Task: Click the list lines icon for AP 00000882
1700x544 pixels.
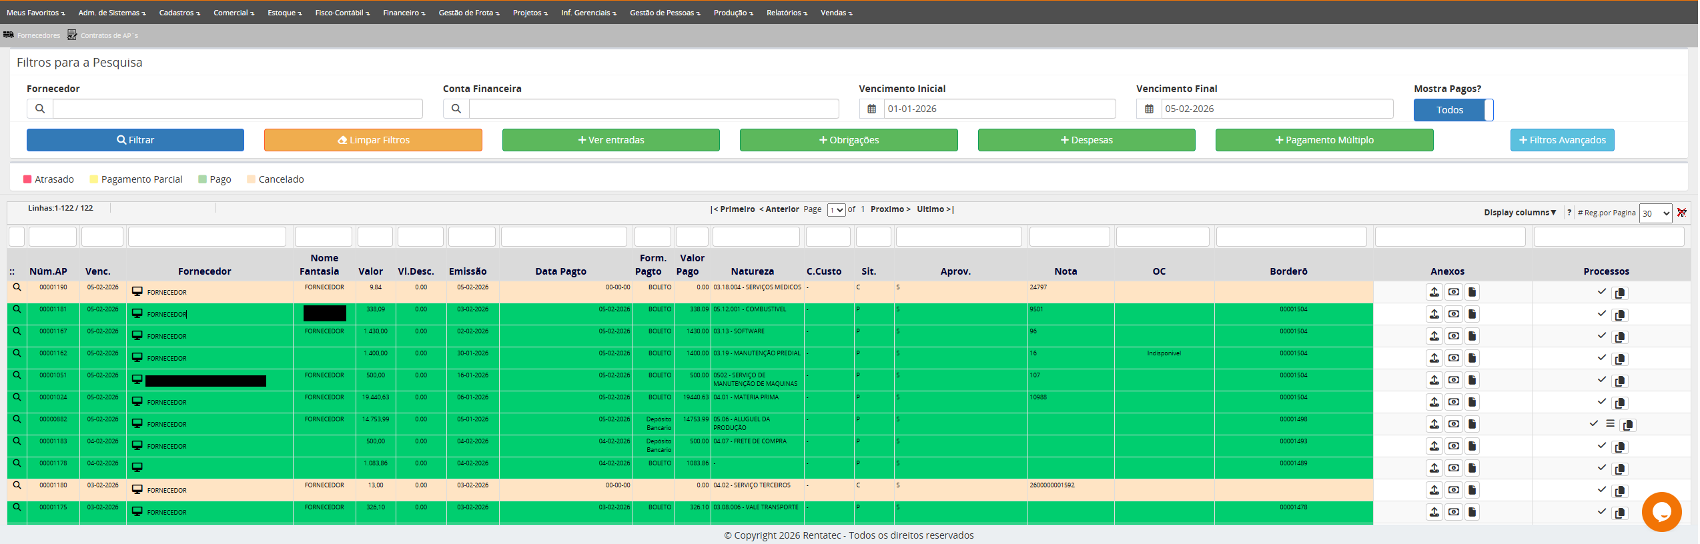Action: pyautogui.click(x=1610, y=423)
